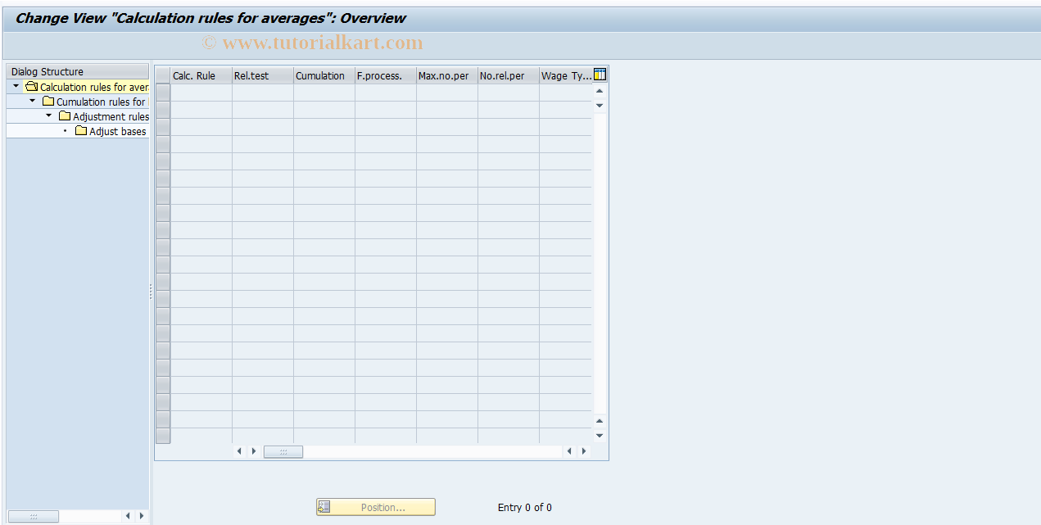Click Entry 0 of 0 status text
Screen dimensions: 1041x525
(x=525, y=507)
